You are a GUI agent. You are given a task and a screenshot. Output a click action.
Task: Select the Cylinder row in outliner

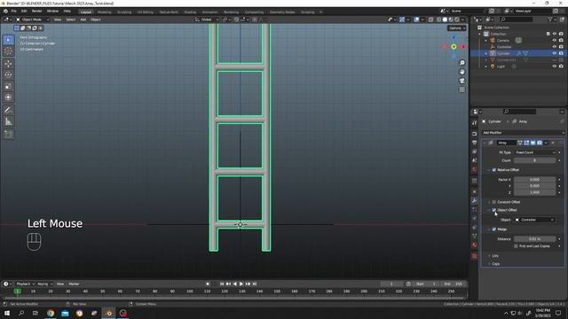coord(517,53)
